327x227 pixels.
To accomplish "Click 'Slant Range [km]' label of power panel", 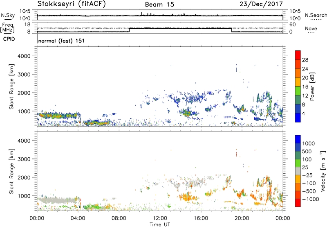I will (11, 86).
